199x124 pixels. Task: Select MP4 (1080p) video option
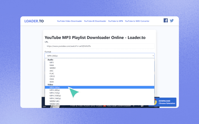coord(99,96)
